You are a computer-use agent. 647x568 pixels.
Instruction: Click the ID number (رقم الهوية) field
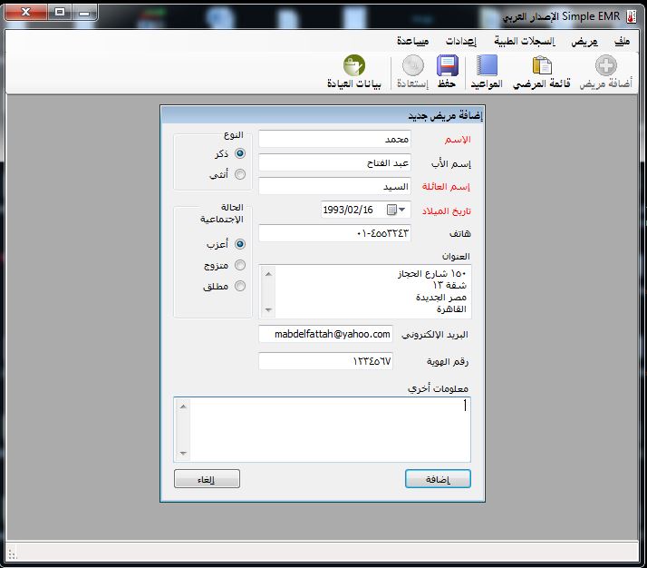(325, 361)
